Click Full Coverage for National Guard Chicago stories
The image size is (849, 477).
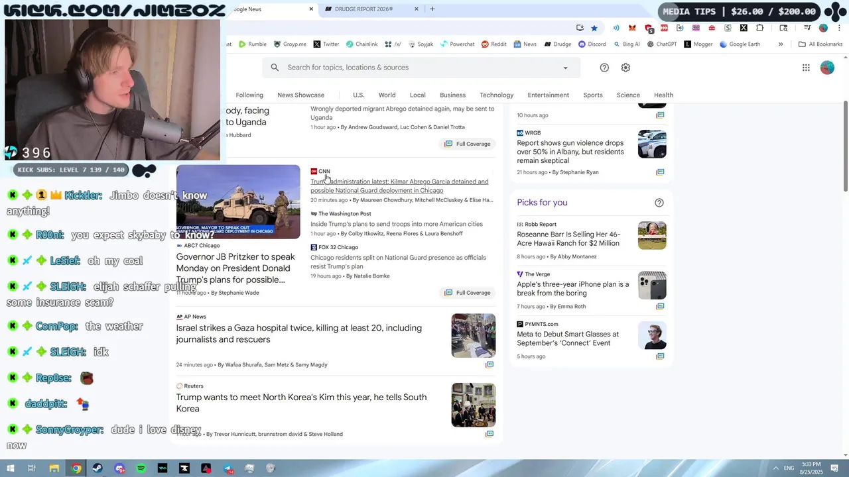pos(468,293)
